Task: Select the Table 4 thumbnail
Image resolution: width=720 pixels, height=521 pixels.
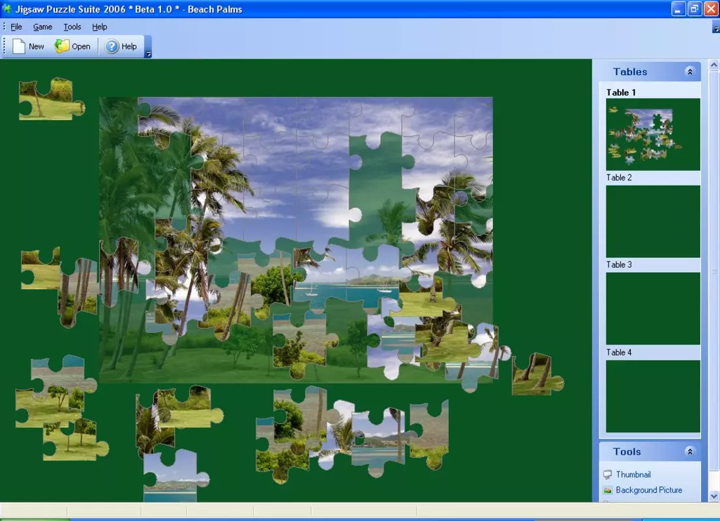Action: (x=653, y=396)
